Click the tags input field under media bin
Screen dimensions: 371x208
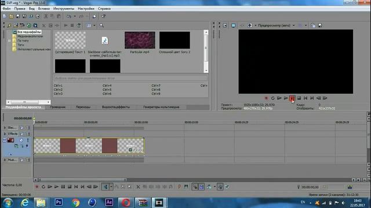click(x=131, y=78)
